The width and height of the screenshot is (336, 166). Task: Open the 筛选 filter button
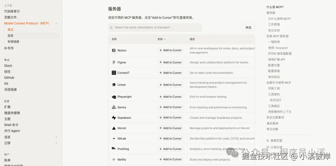coord(248,28)
